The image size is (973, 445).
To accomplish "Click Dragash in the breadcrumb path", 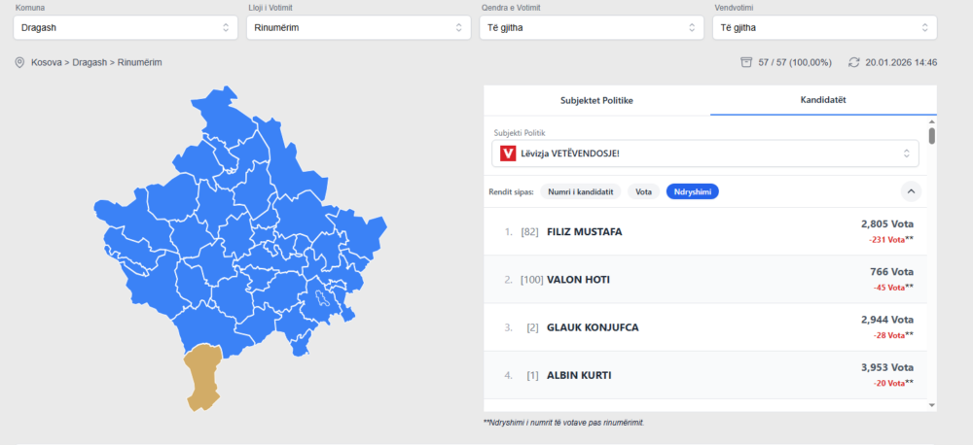I will point(90,62).
